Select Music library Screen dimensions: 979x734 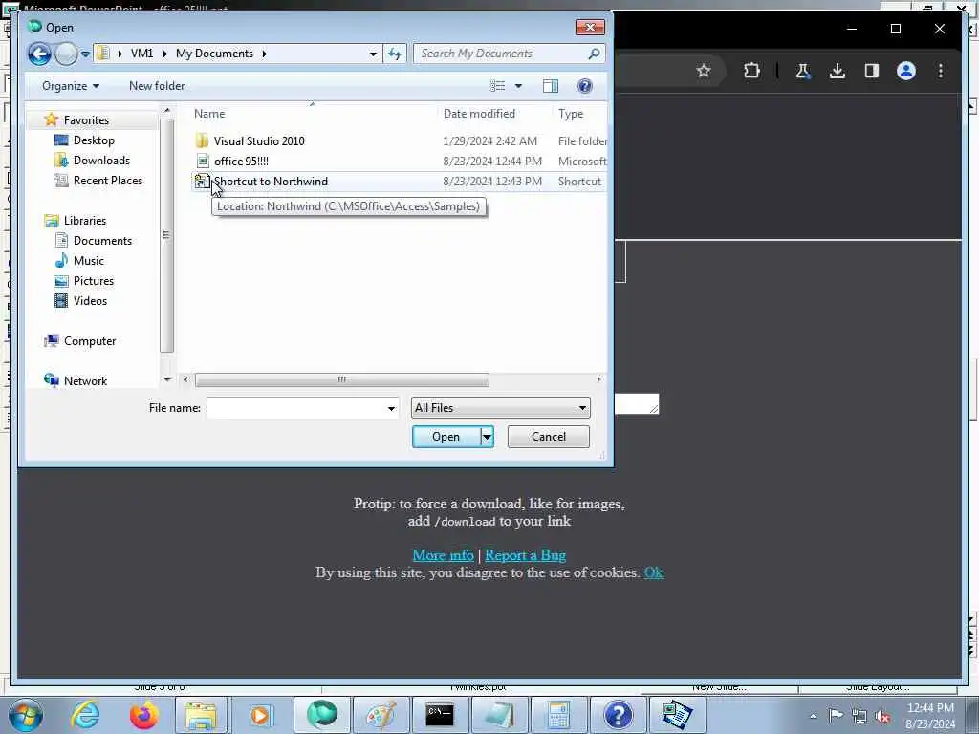[89, 260]
